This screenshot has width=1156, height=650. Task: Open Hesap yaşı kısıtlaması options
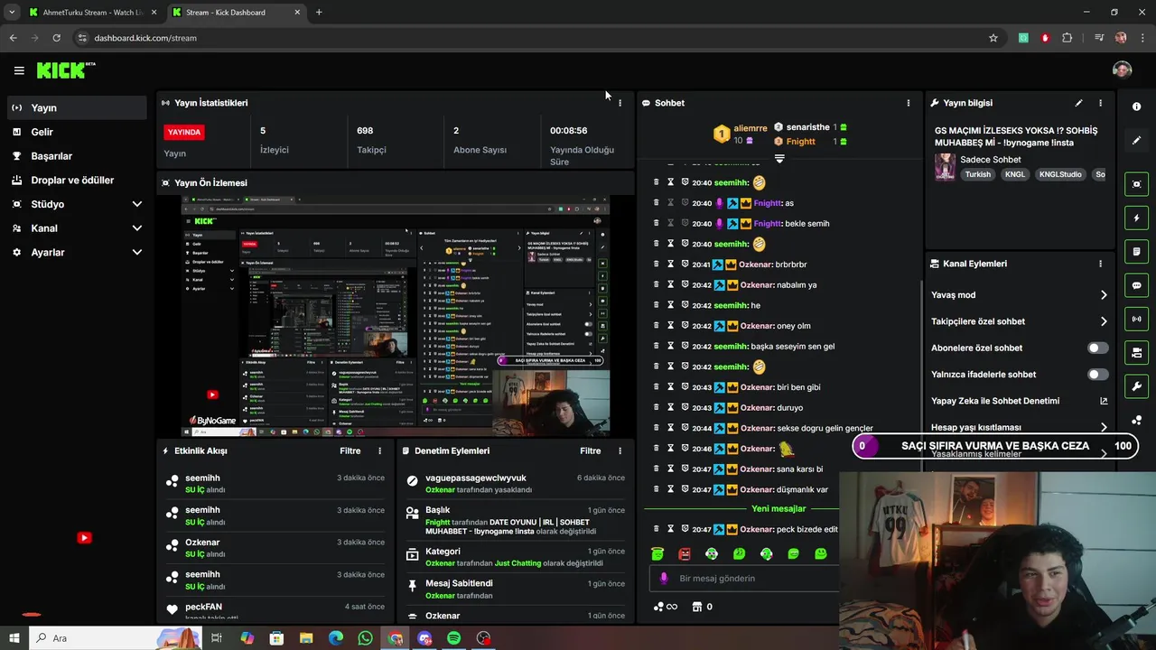pos(1019,427)
